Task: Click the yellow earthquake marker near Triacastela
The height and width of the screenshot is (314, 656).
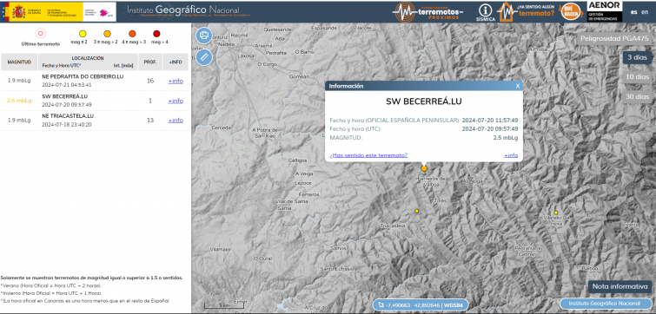Action: click(417, 212)
